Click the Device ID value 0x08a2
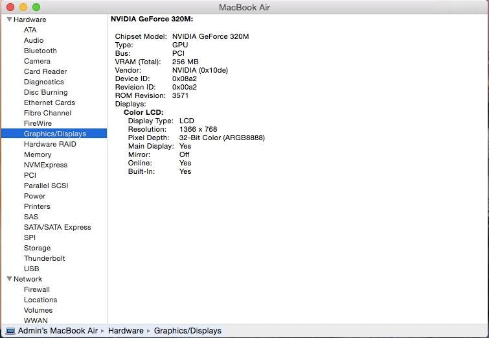489x338 pixels. (x=185, y=78)
